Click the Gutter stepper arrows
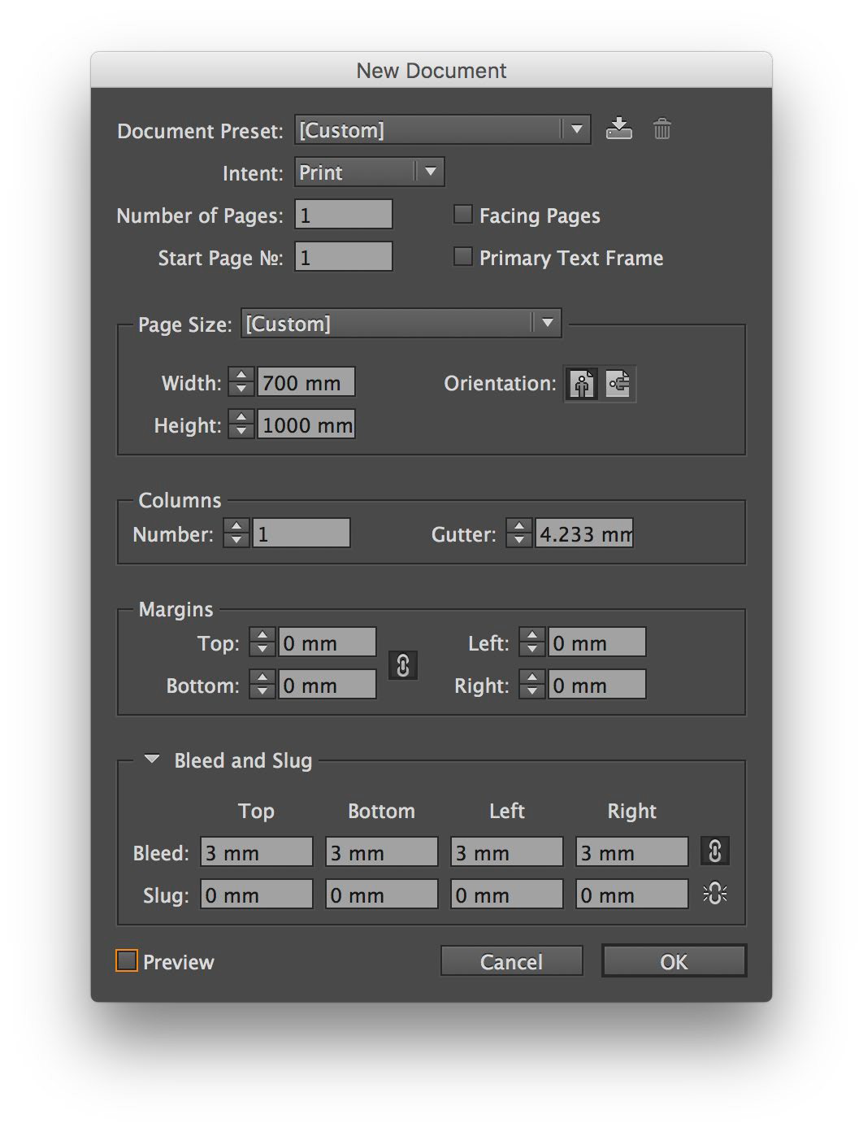Image resolution: width=863 pixels, height=1132 pixels. [518, 533]
